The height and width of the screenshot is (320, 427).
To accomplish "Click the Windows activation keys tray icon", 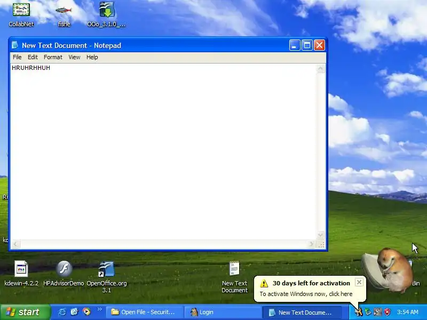I will [359, 312].
